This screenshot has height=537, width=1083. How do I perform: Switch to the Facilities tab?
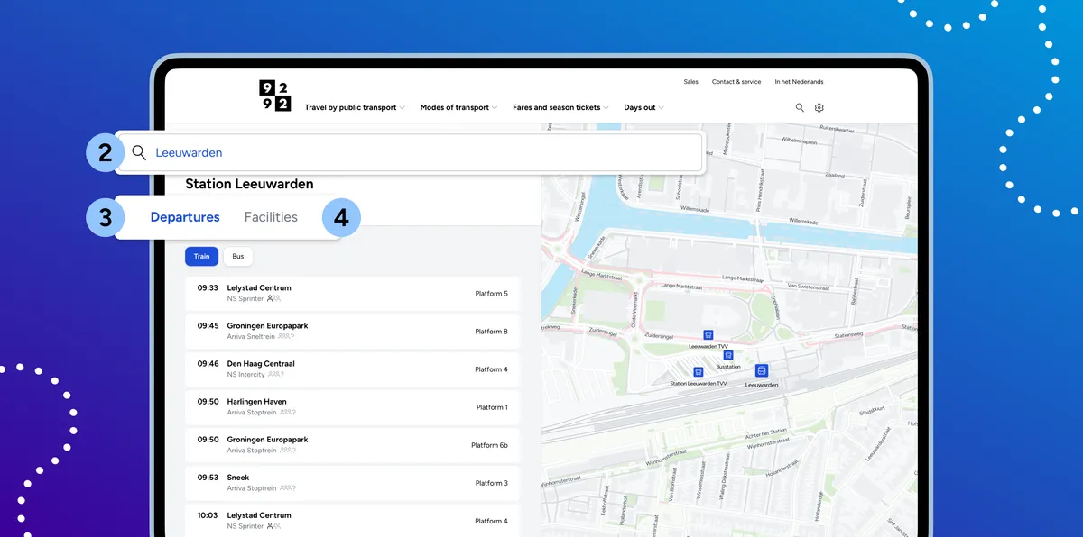[x=271, y=217]
